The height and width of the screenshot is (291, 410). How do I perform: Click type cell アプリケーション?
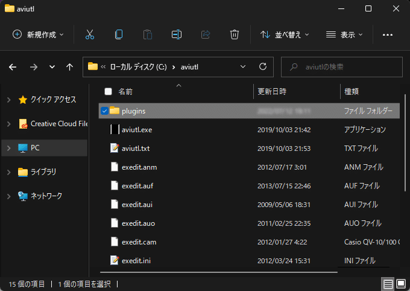click(365, 129)
